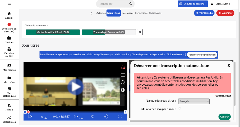240x127 pixels.
Task: Mute the video volume
Action: point(93,116)
